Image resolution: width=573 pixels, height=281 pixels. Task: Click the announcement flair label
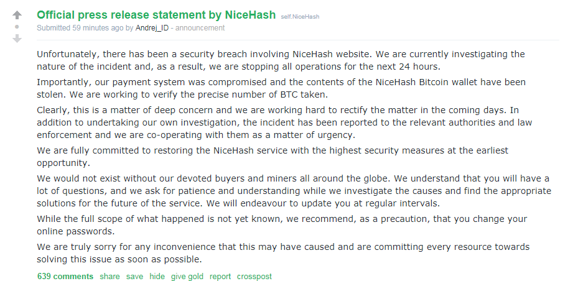[200, 28]
